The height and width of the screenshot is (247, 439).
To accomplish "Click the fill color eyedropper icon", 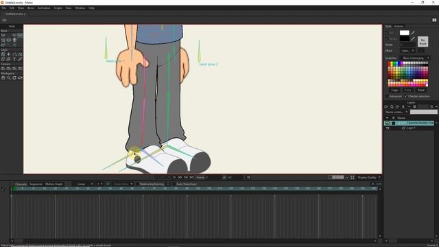I will 413,33.
